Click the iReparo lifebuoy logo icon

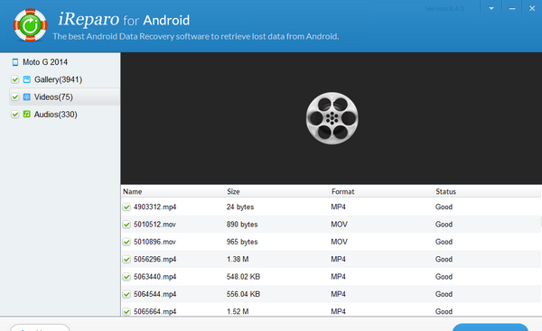coord(30,25)
